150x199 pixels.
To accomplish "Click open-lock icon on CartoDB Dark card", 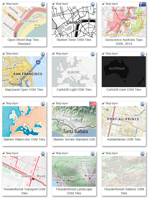I will [103, 53].
